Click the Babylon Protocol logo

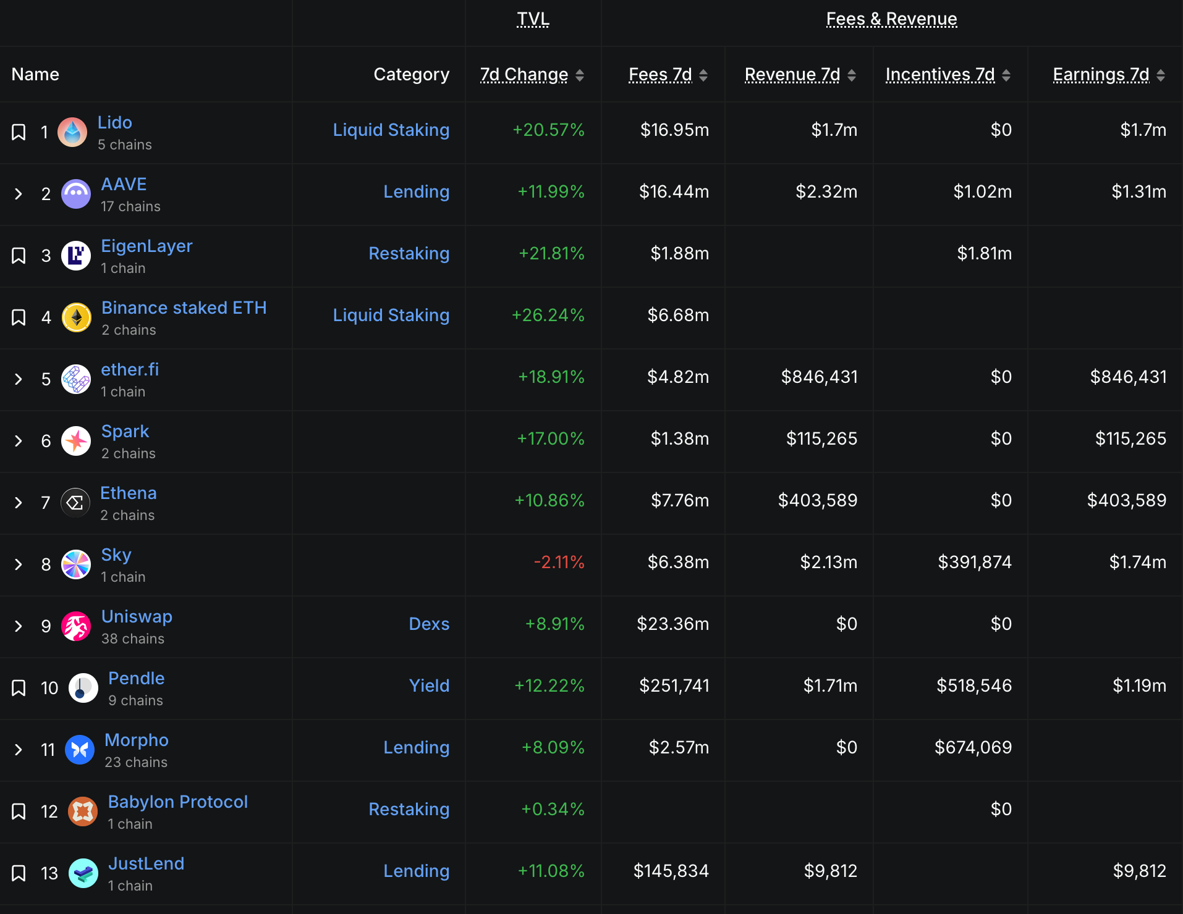(83, 811)
